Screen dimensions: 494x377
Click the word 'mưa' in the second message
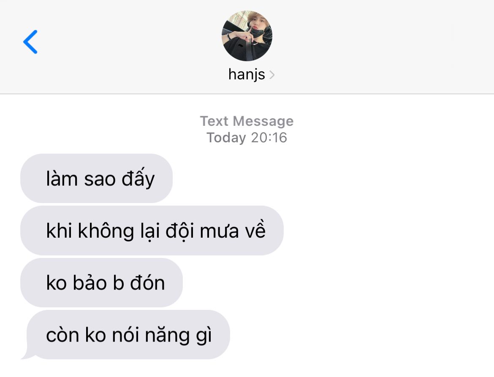pyautogui.click(x=219, y=232)
